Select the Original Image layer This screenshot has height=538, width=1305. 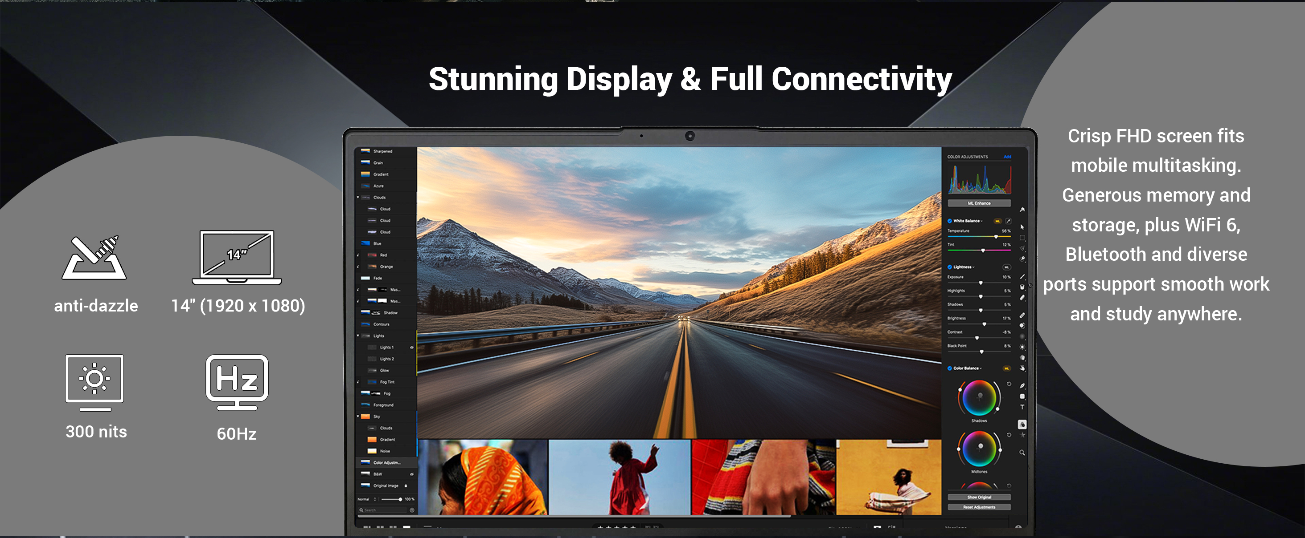tap(386, 485)
